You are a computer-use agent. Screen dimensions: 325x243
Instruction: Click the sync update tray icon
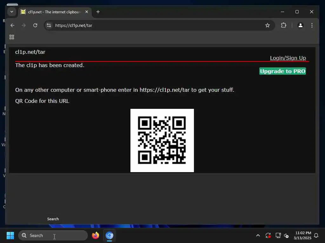[x=268, y=235]
